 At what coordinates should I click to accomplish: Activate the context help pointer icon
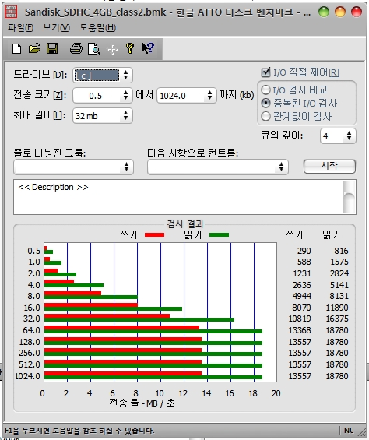(x=148, y=48)
